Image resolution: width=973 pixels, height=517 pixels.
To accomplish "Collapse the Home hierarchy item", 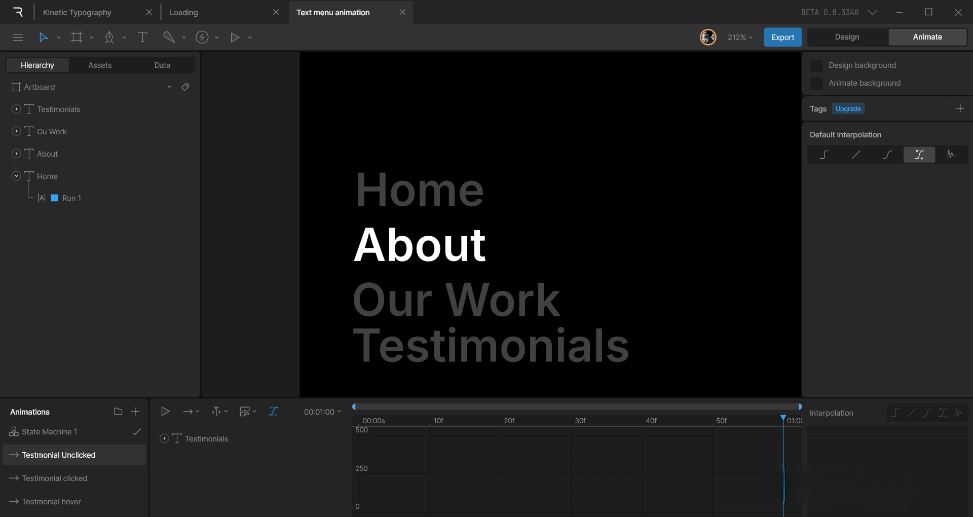I will click(16, 176).
